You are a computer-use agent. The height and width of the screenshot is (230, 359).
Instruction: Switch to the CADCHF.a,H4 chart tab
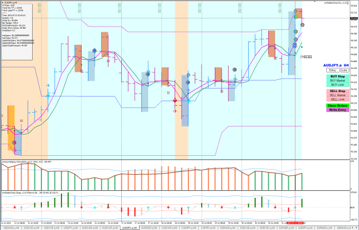(169, 228)
